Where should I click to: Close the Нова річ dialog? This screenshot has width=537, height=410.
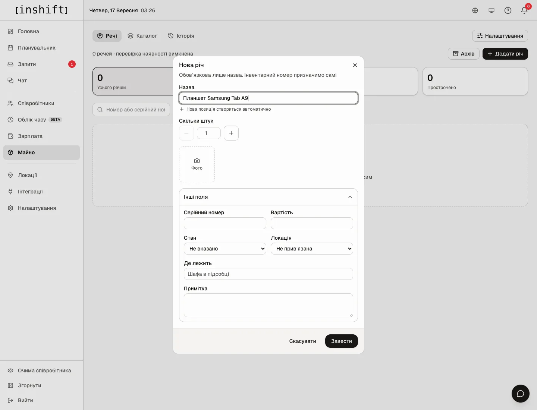click(355, 65)
